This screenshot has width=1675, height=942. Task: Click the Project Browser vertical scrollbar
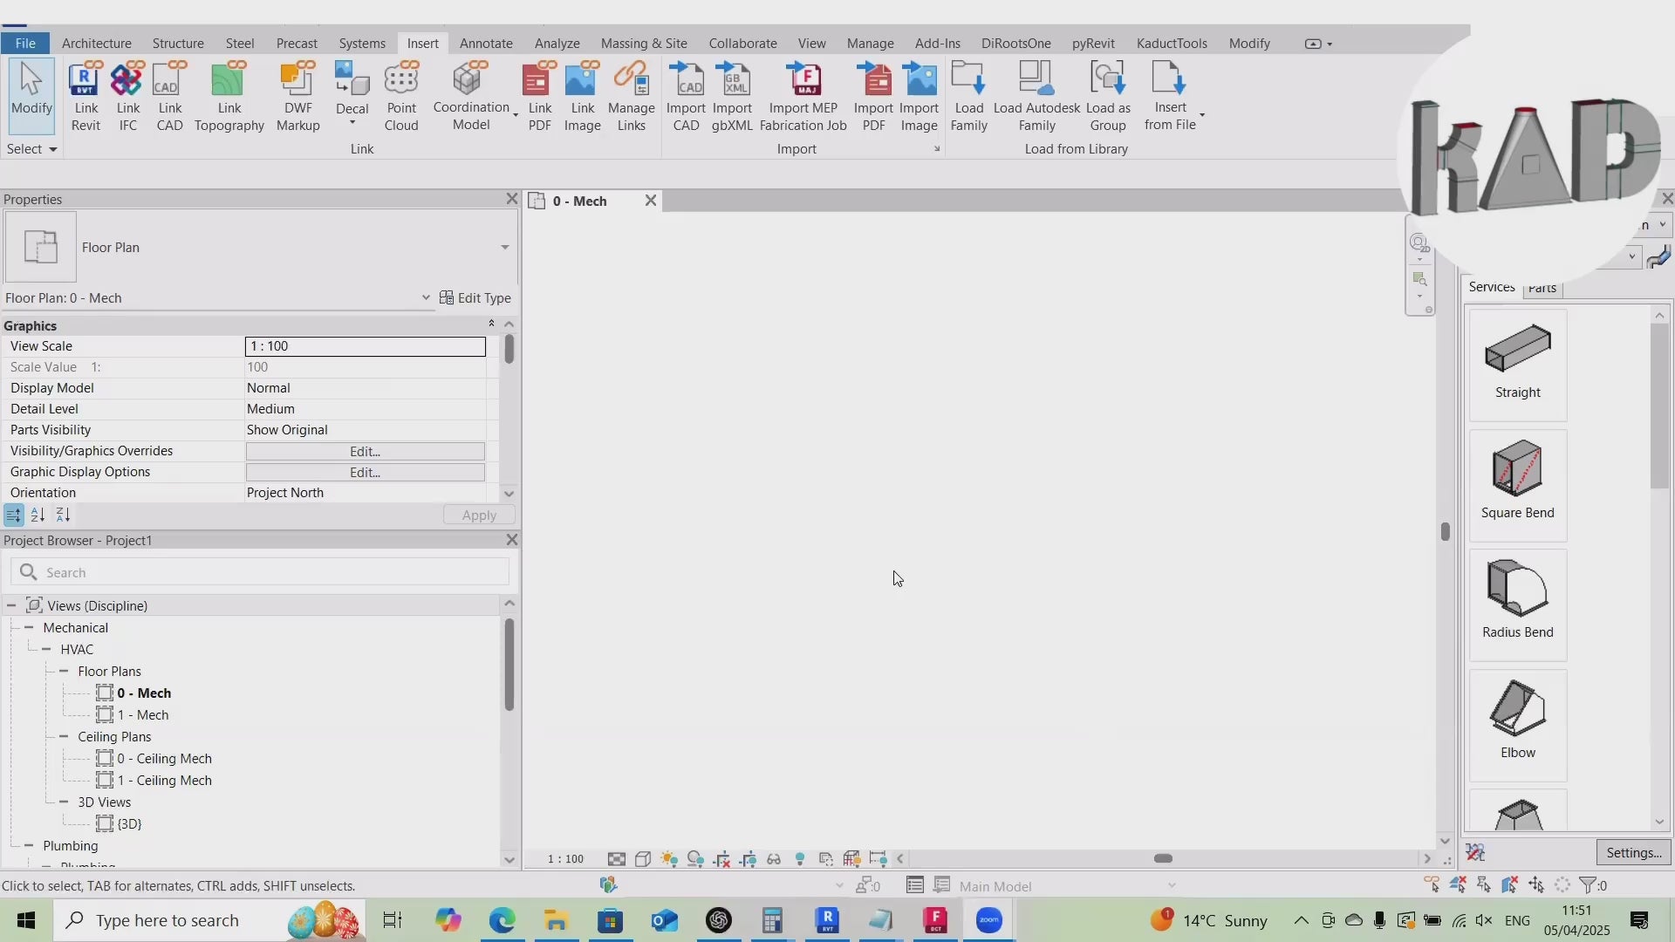[509, 665]
